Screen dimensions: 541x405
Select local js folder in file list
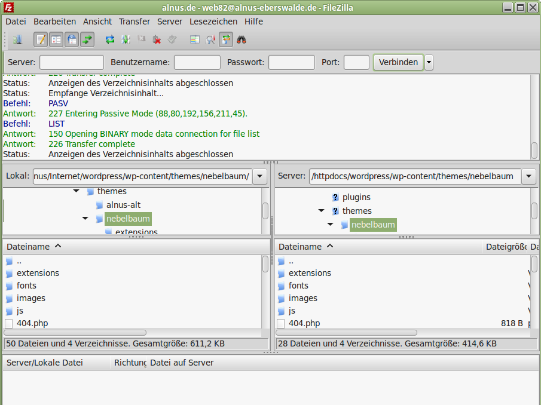pyautogui.click(x=20, y=311)
